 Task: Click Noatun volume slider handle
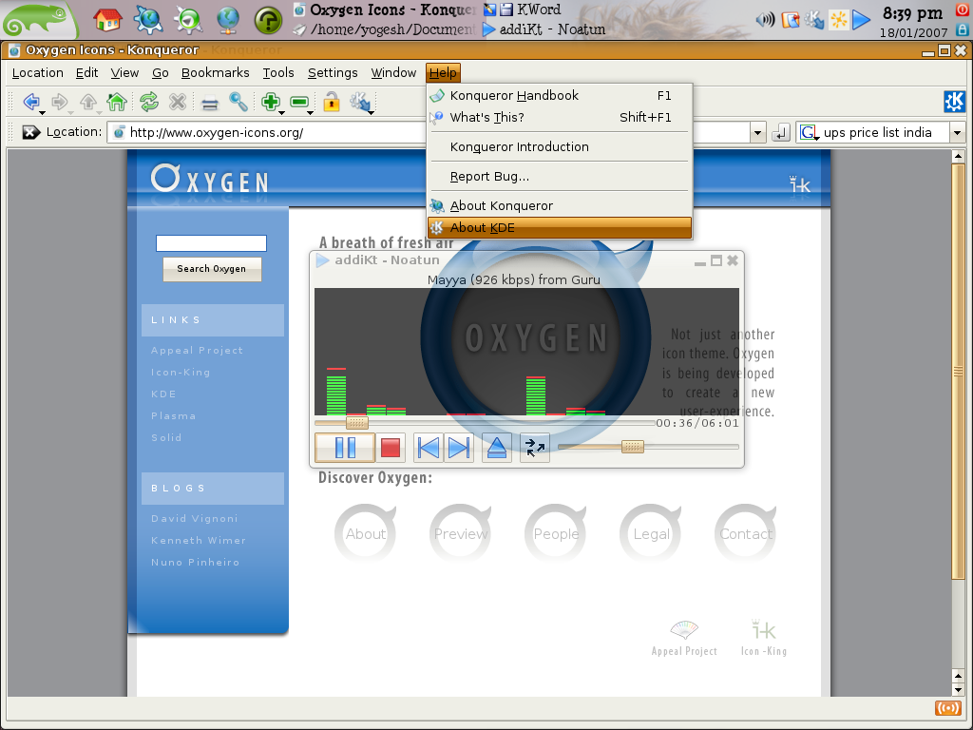point(632,447)
